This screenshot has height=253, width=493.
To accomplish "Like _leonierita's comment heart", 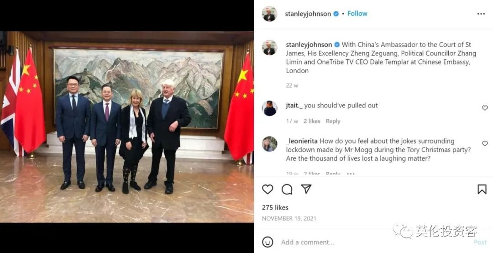I will pyautogui.click(x=484, y=143).
